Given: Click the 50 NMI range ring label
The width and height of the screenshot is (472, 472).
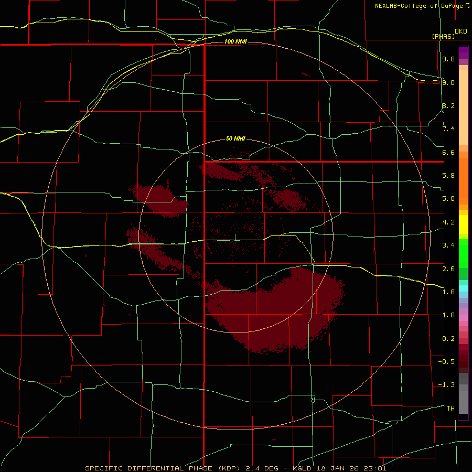Looking at the screenshot, I should 235,139.
